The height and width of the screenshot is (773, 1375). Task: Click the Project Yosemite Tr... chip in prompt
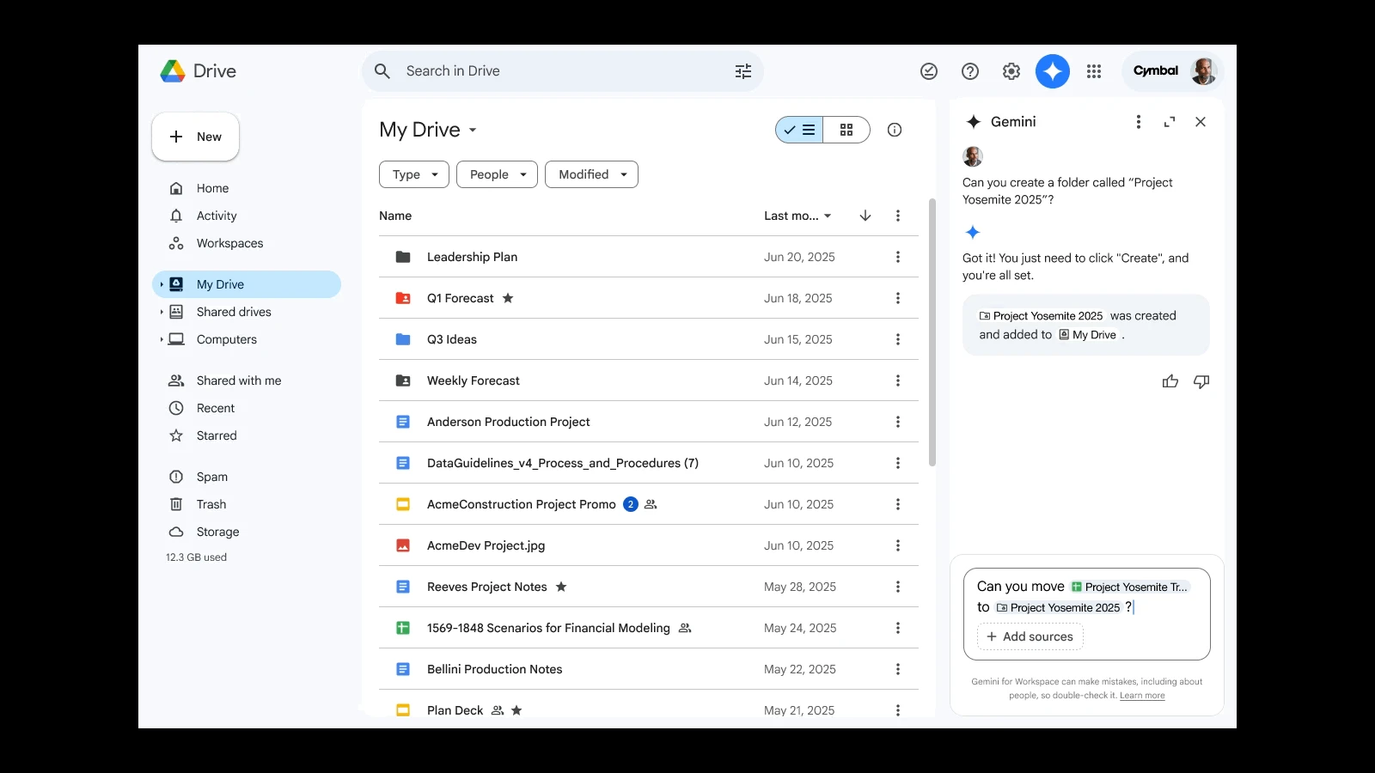pos(1129,587)
